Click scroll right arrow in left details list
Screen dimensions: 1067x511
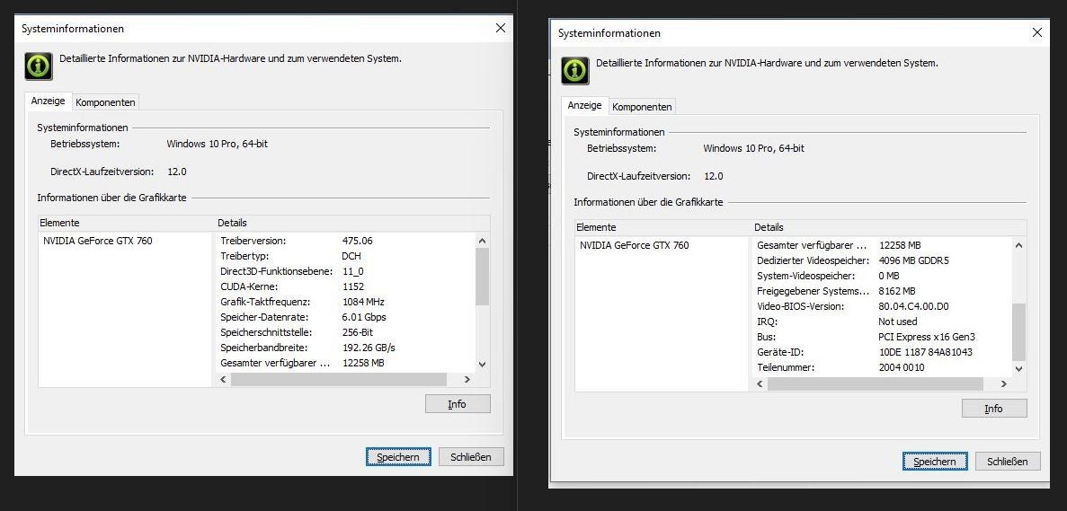click(467, 379)
